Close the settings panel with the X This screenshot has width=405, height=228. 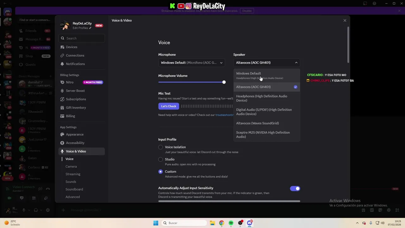[x=345, y=21]
